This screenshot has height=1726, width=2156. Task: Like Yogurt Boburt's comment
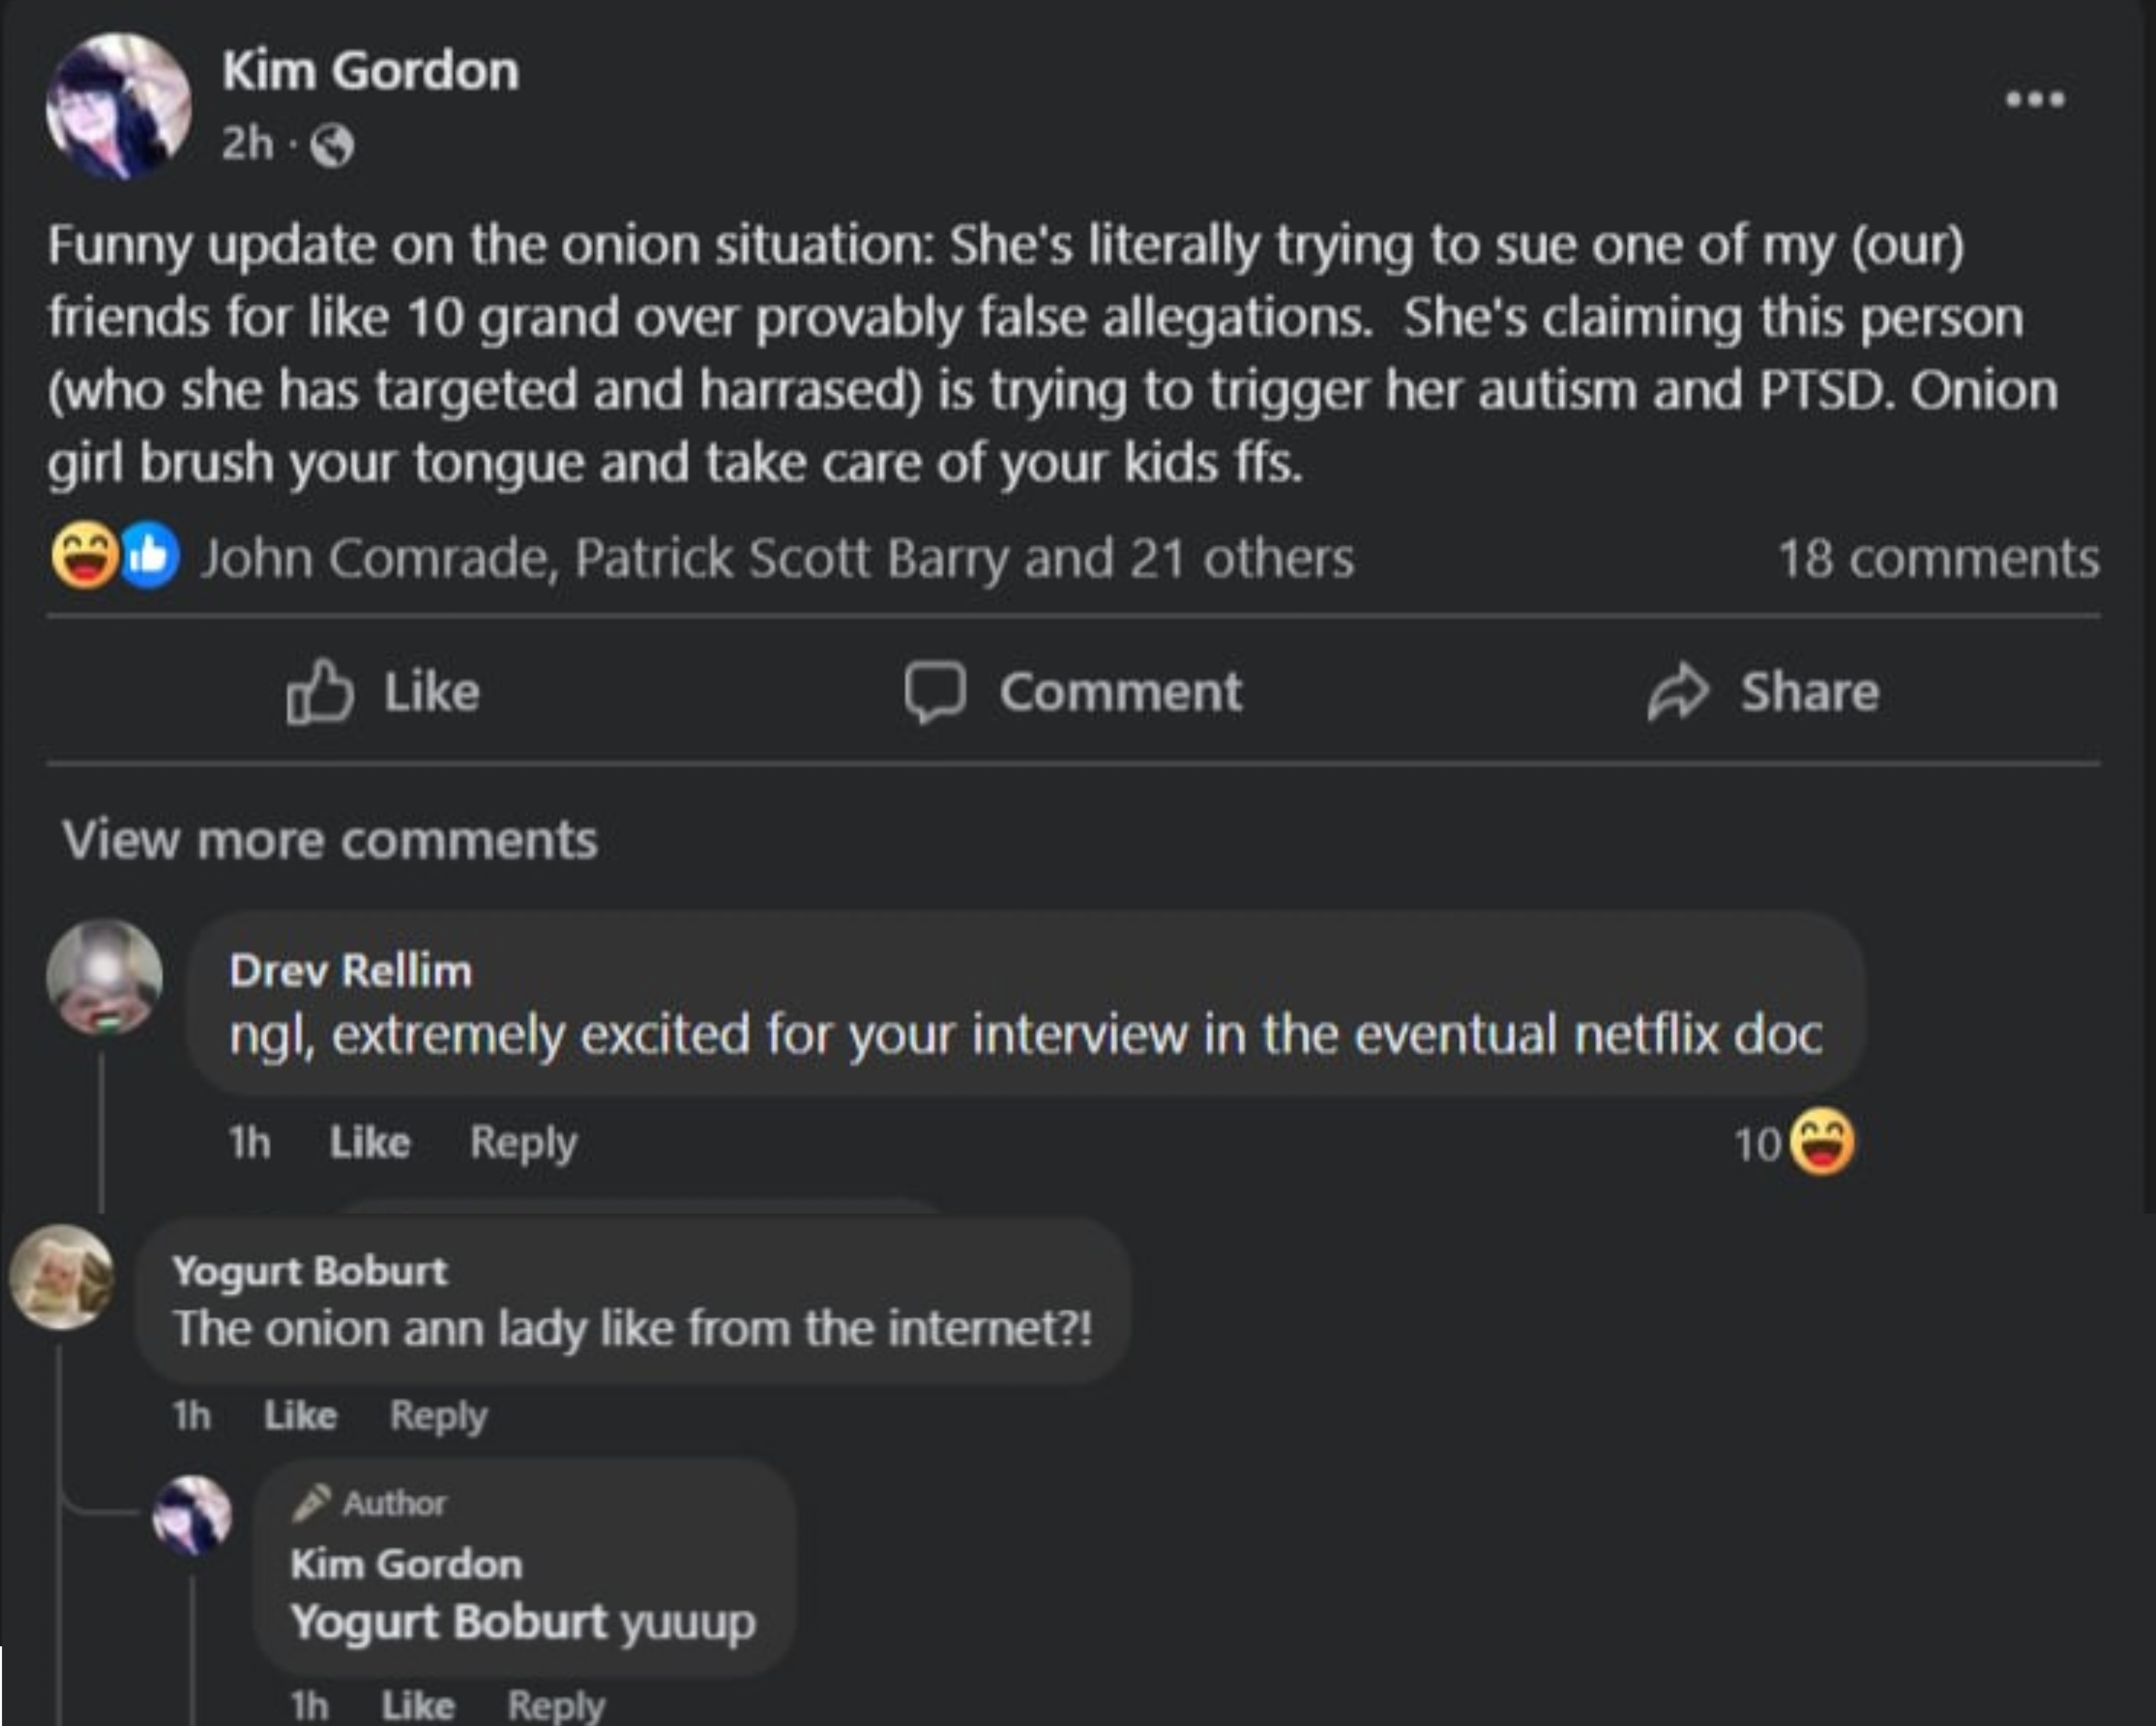(300, 1415)
